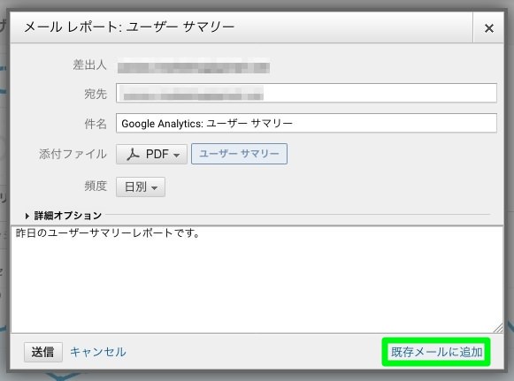Click the 添付ファイル label
Viewport: 514px width, 381px height.
(x=73, y=154)
